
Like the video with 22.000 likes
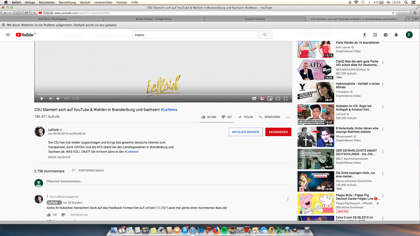click(209, 117)
